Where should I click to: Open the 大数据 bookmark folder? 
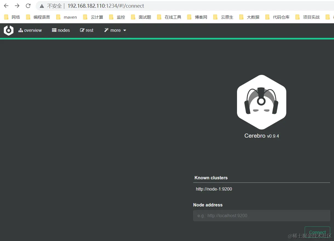tap(249, 17)
